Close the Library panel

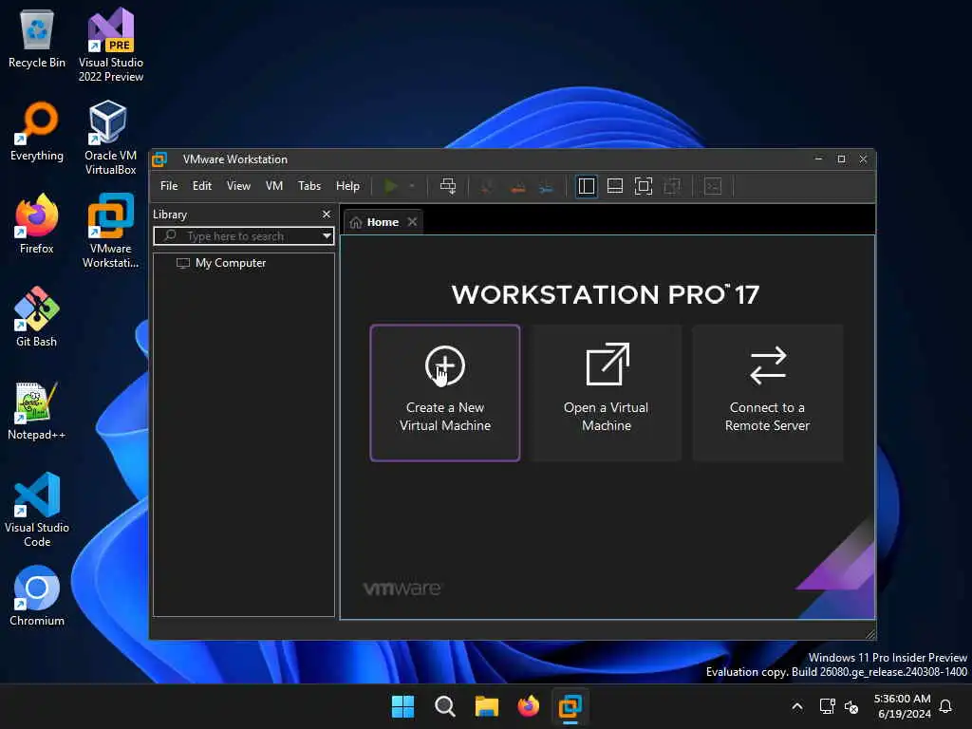click(327, 215)
